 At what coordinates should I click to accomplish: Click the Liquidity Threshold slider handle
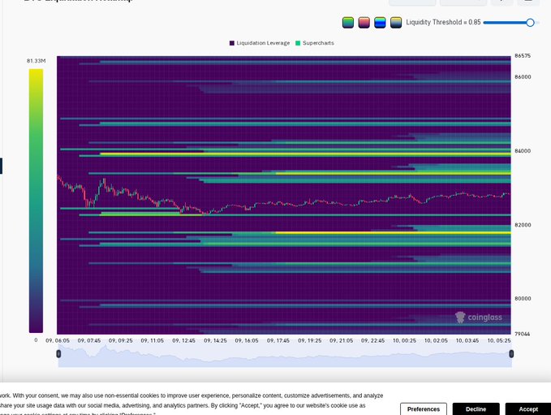(x=530, y=23)
